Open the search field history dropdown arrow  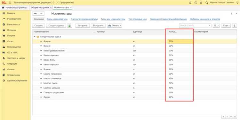coord(210,25)
